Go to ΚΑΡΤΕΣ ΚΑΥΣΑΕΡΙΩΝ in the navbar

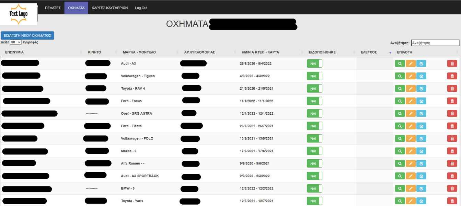(110, 8)
